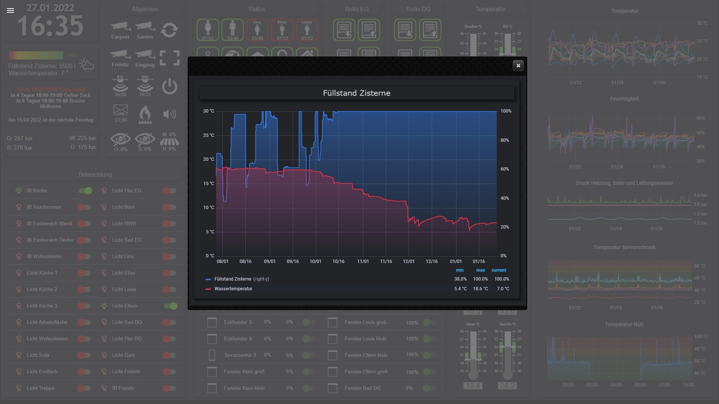Click the Fenster Bad DG window icon
This screenshot has width=719, height=404.
[333, 388]
